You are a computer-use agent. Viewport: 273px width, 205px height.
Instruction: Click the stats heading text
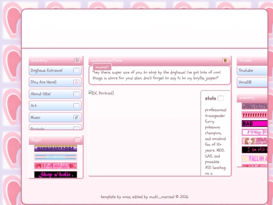pos(210,98)
